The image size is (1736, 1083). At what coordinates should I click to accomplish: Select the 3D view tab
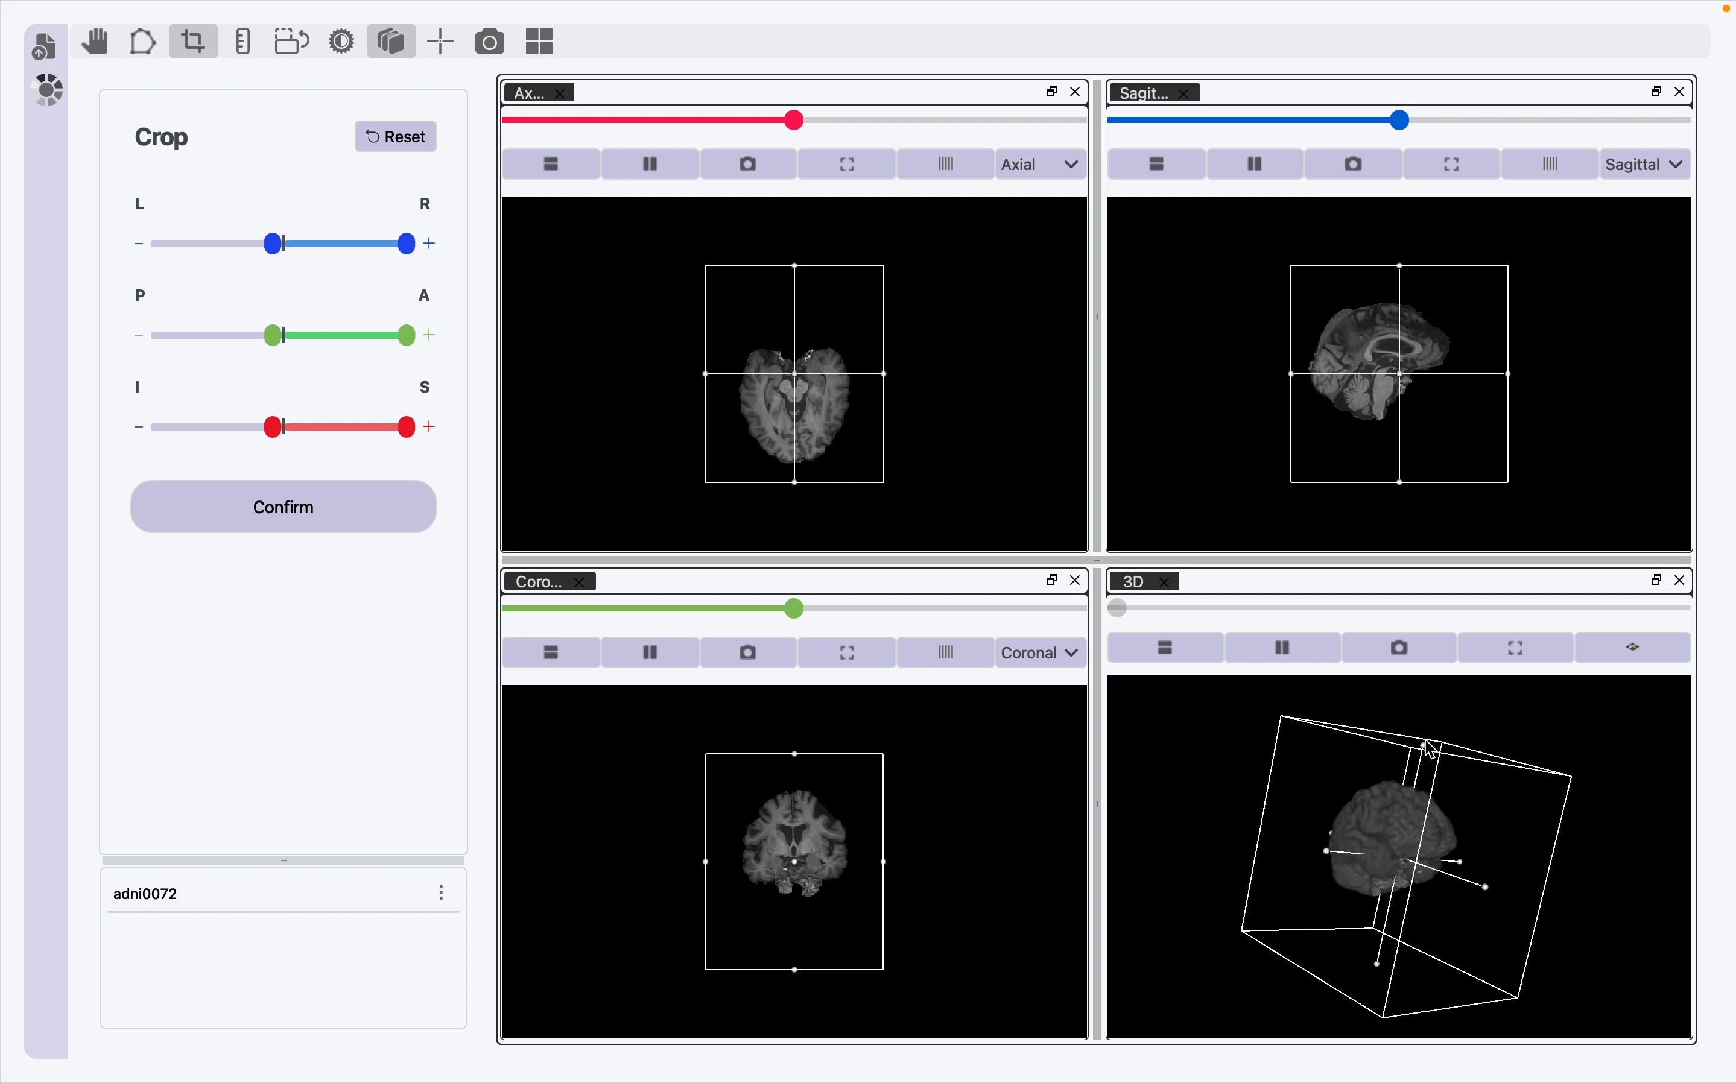[1133, 582]
